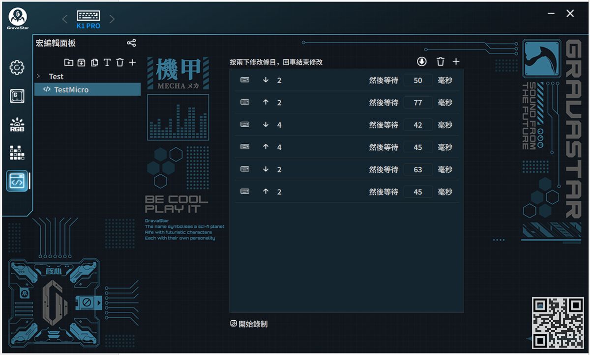590x355 pixels.
Task: Select the K1 PRO keyboard device tab
Action: coord(88,19)
